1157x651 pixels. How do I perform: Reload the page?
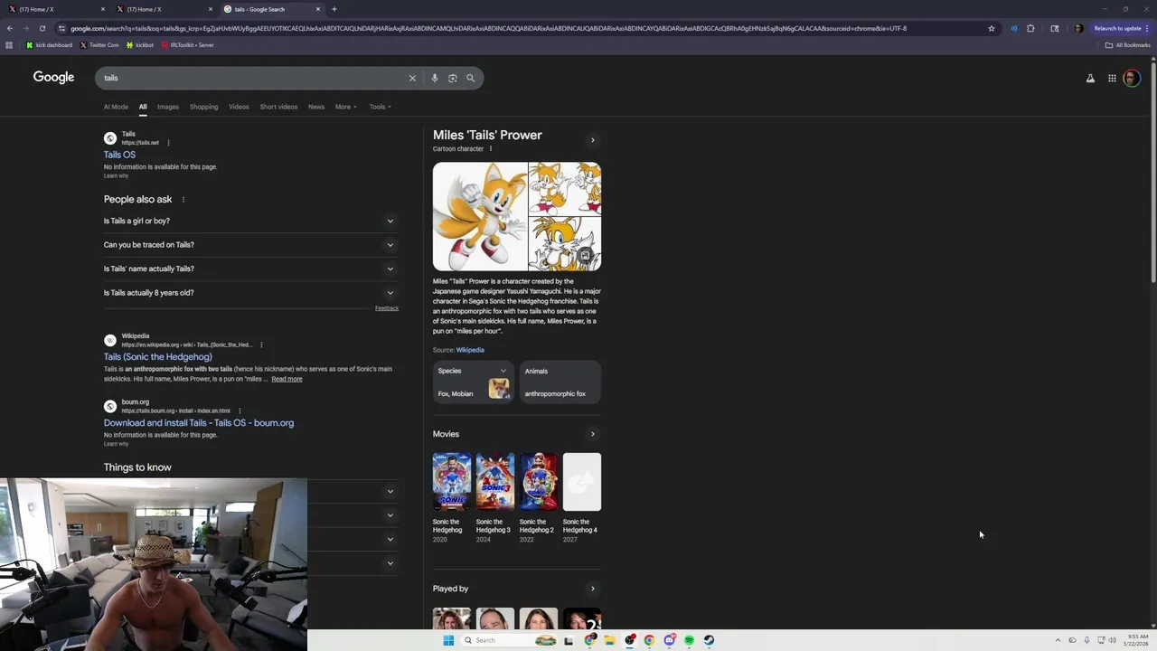point(42,28)
